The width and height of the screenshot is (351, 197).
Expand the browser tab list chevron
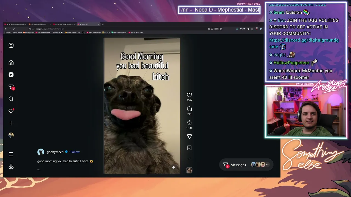pyautogui.click(x=259, y=24)
